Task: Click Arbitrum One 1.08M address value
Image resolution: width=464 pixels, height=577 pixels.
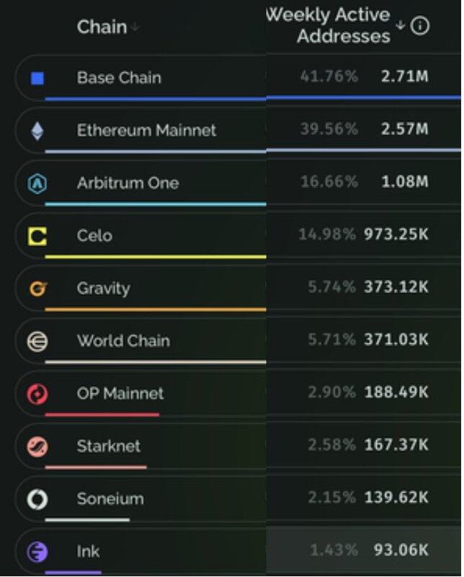Action: pyautogui.click(x=404, y=182)
